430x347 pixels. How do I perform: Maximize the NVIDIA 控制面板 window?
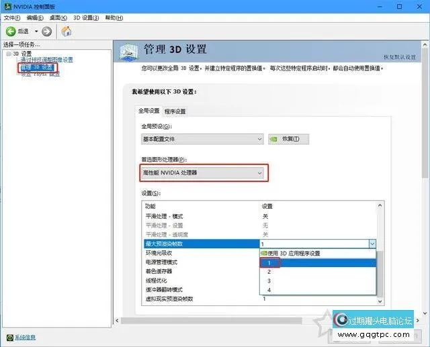click(400, 7)
